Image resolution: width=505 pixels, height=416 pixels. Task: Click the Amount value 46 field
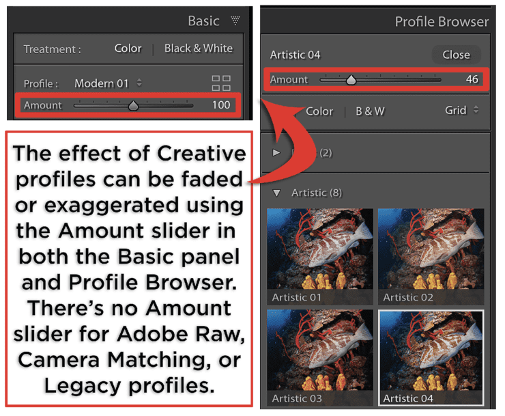[x=472, y=79]
